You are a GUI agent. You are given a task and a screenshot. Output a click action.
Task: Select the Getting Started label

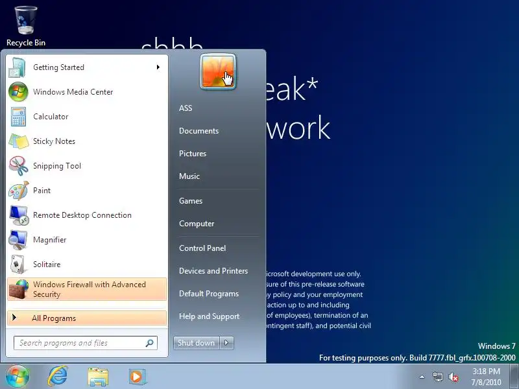pos(58,67)
